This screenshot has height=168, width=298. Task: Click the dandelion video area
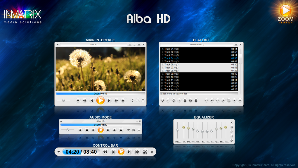coord(100,69)
